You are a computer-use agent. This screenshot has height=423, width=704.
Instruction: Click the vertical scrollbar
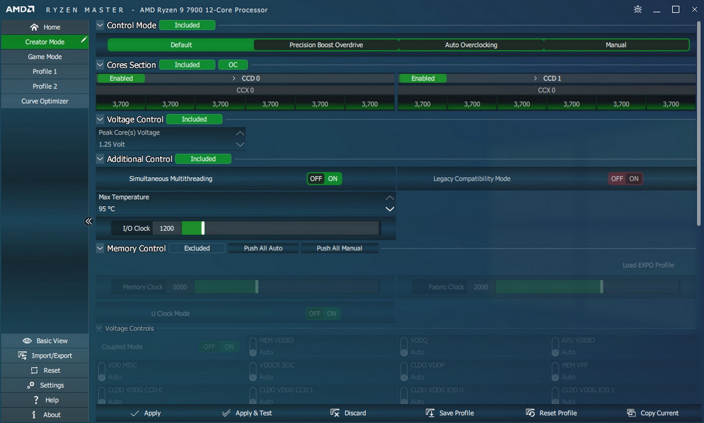pyautogui.click(x=700, y=123)
